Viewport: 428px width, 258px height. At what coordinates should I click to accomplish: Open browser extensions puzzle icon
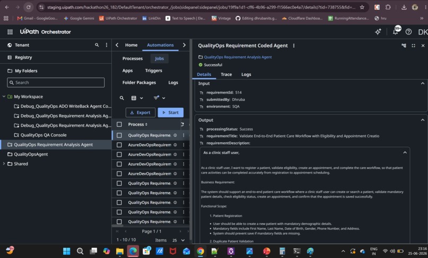[388, 7]
